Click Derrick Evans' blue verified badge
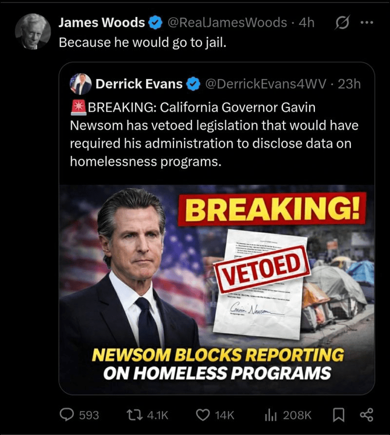Viewport: 390px width, 435px height. pyautogui.click(x=193, y=84)
